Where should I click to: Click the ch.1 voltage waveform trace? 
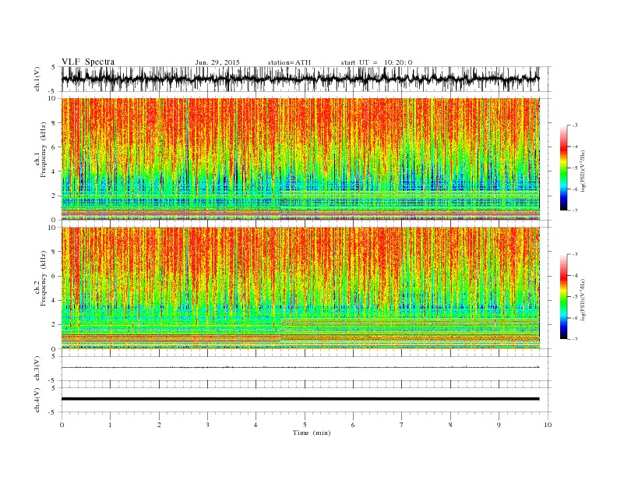(x=301, y=79)
